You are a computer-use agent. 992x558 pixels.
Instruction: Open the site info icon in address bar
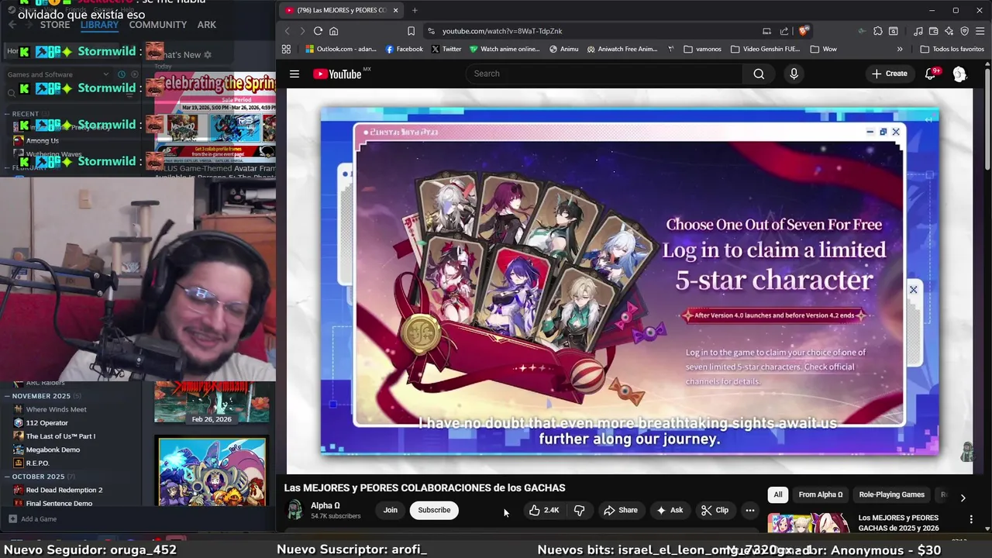point(431,31)
